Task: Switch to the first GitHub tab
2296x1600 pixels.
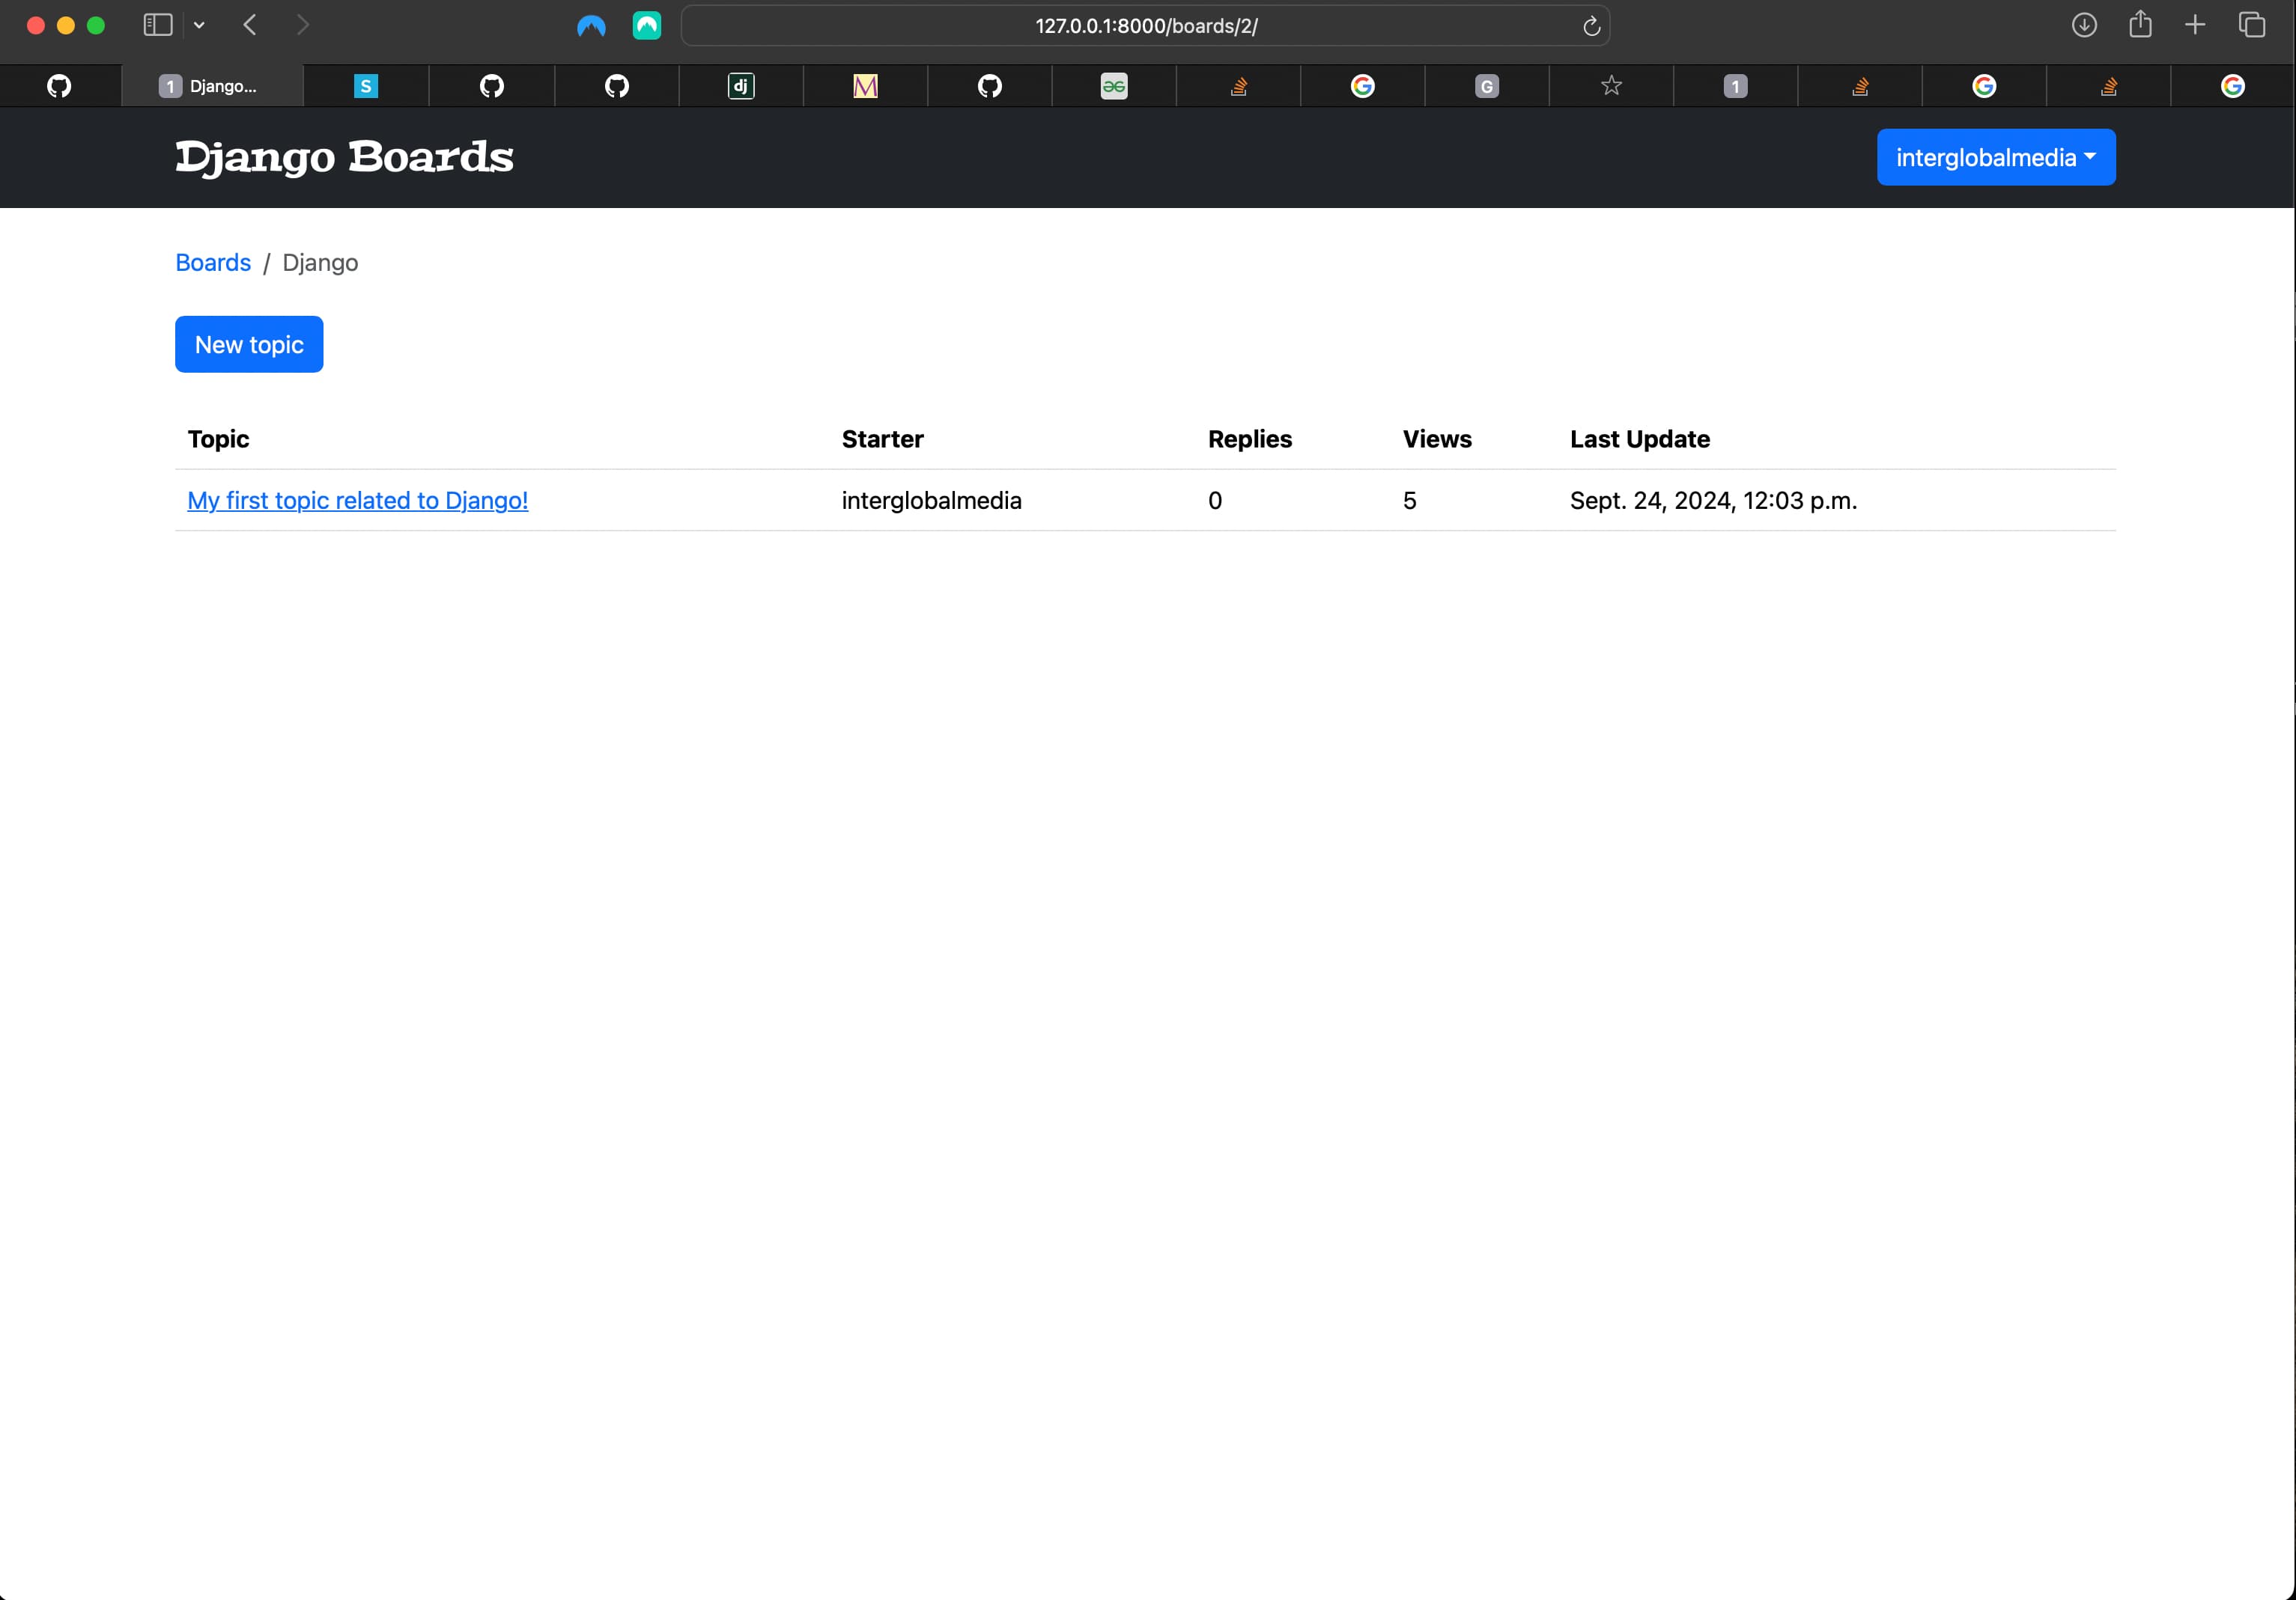Action: click(60, 86)
